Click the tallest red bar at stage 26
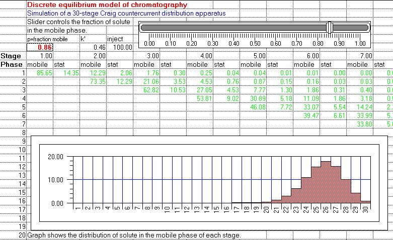The image size is (393, 240). 326,182
